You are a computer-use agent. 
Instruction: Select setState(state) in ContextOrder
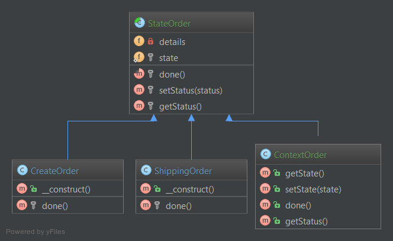tap(313, 189)
